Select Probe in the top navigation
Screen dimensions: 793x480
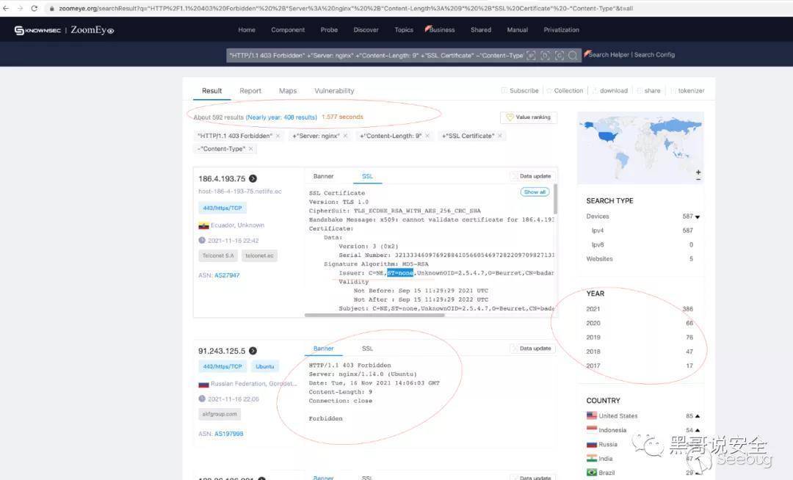point(329,30)
